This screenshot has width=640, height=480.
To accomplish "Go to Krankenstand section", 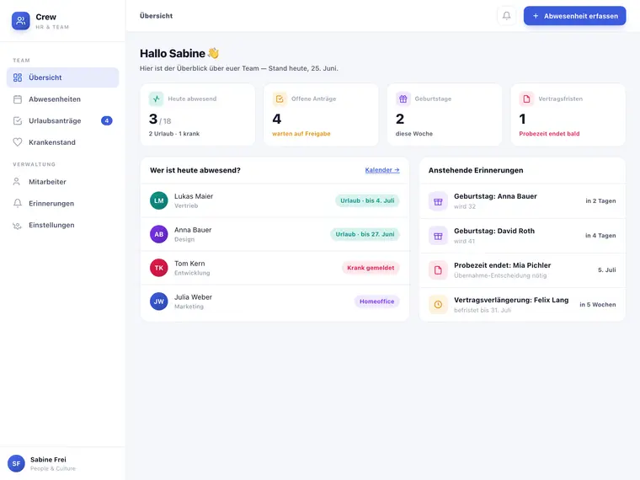I will (x=63, y=142).
